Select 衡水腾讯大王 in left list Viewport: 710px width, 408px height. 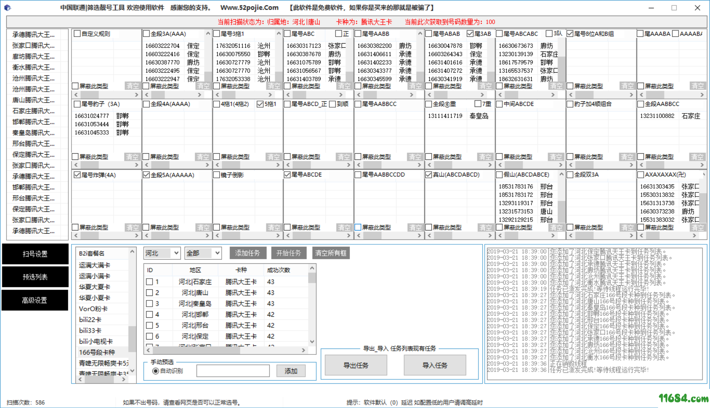(34, 67)
